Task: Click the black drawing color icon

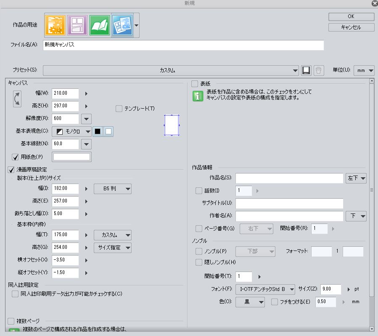Action: (x=98, y=131)
